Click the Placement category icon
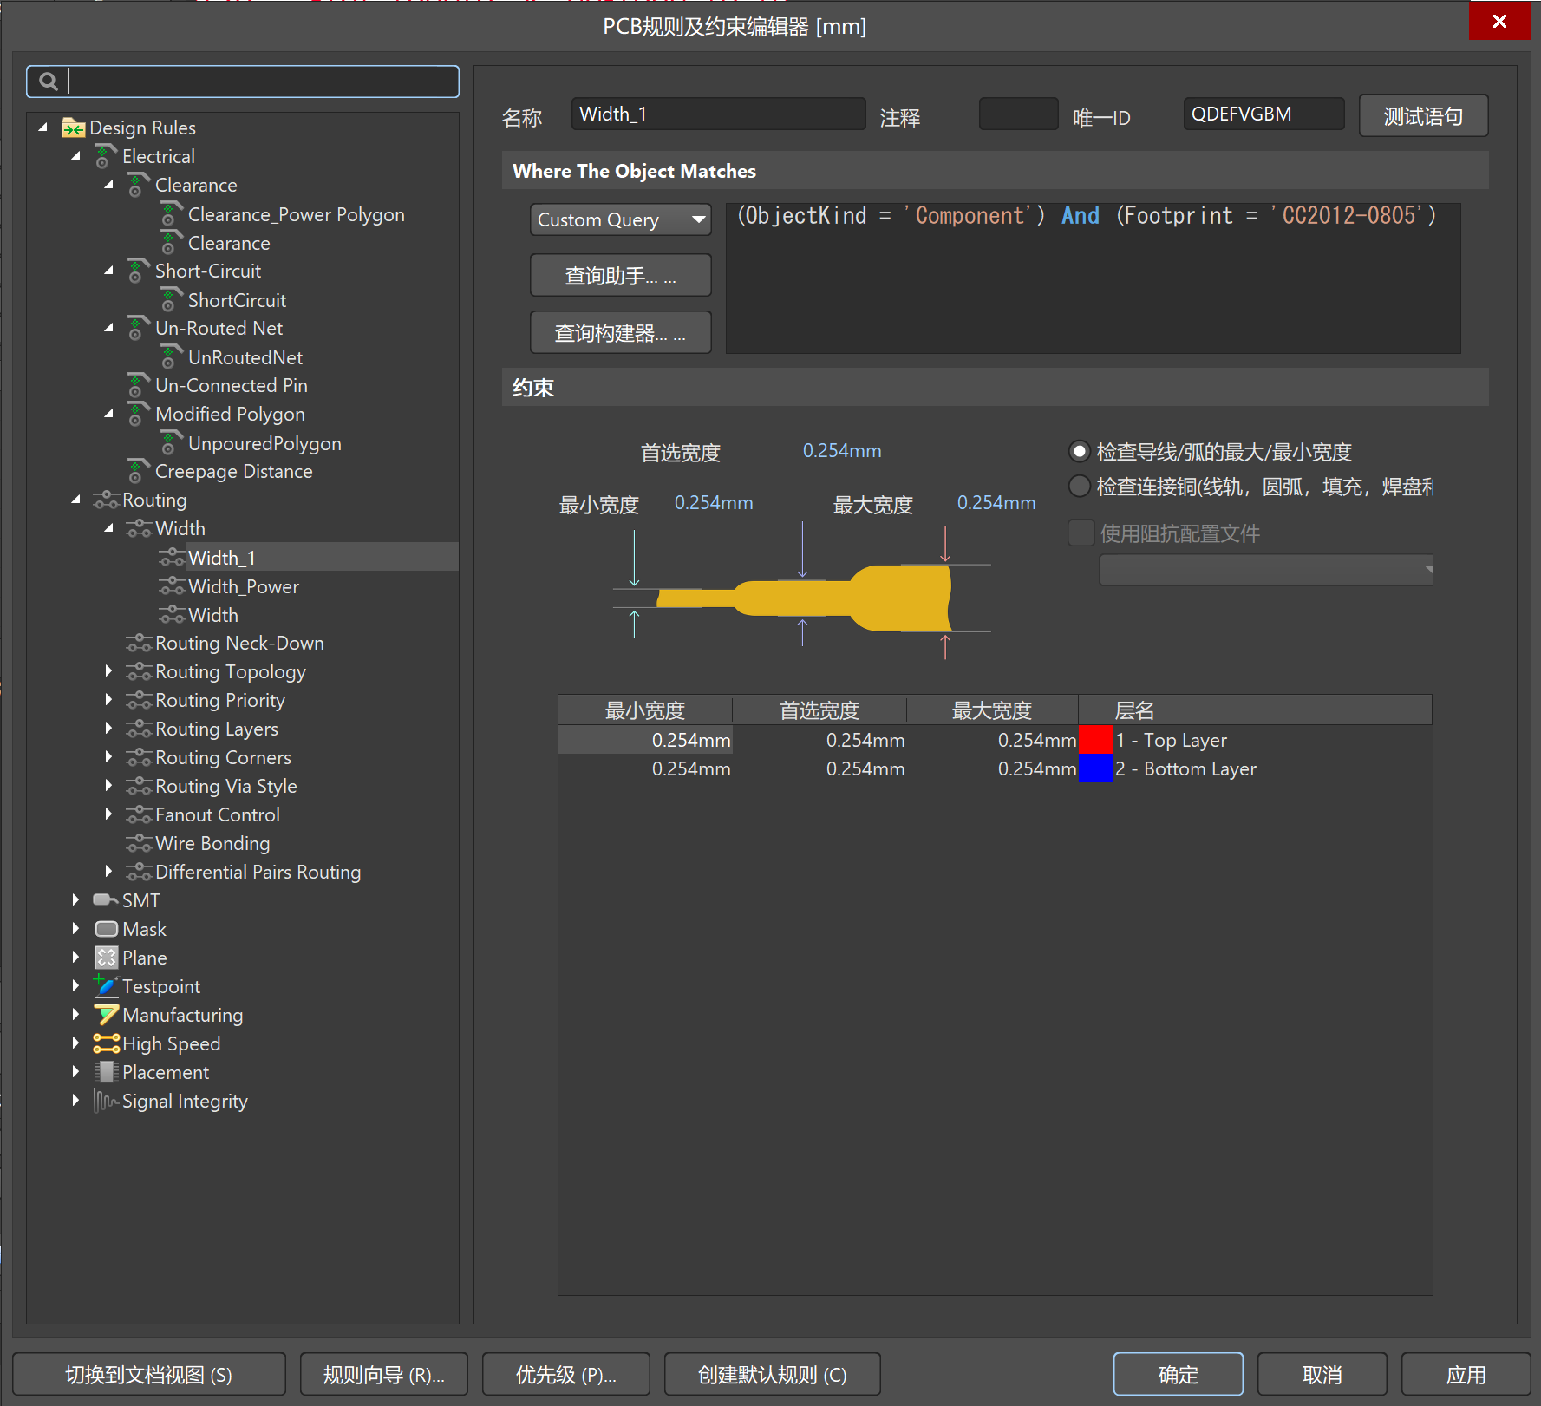Image resolution: width=1541 pixels, height=1406 pixels. (x=106, y=1072)
